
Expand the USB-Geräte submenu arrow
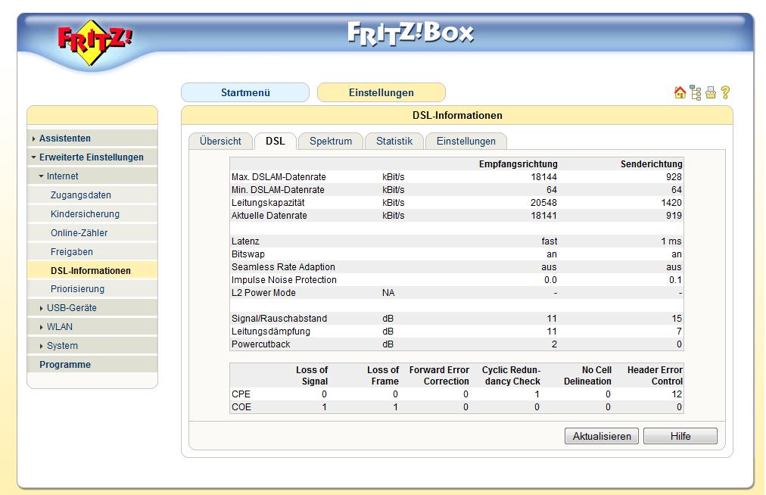[x=41, y=308]
